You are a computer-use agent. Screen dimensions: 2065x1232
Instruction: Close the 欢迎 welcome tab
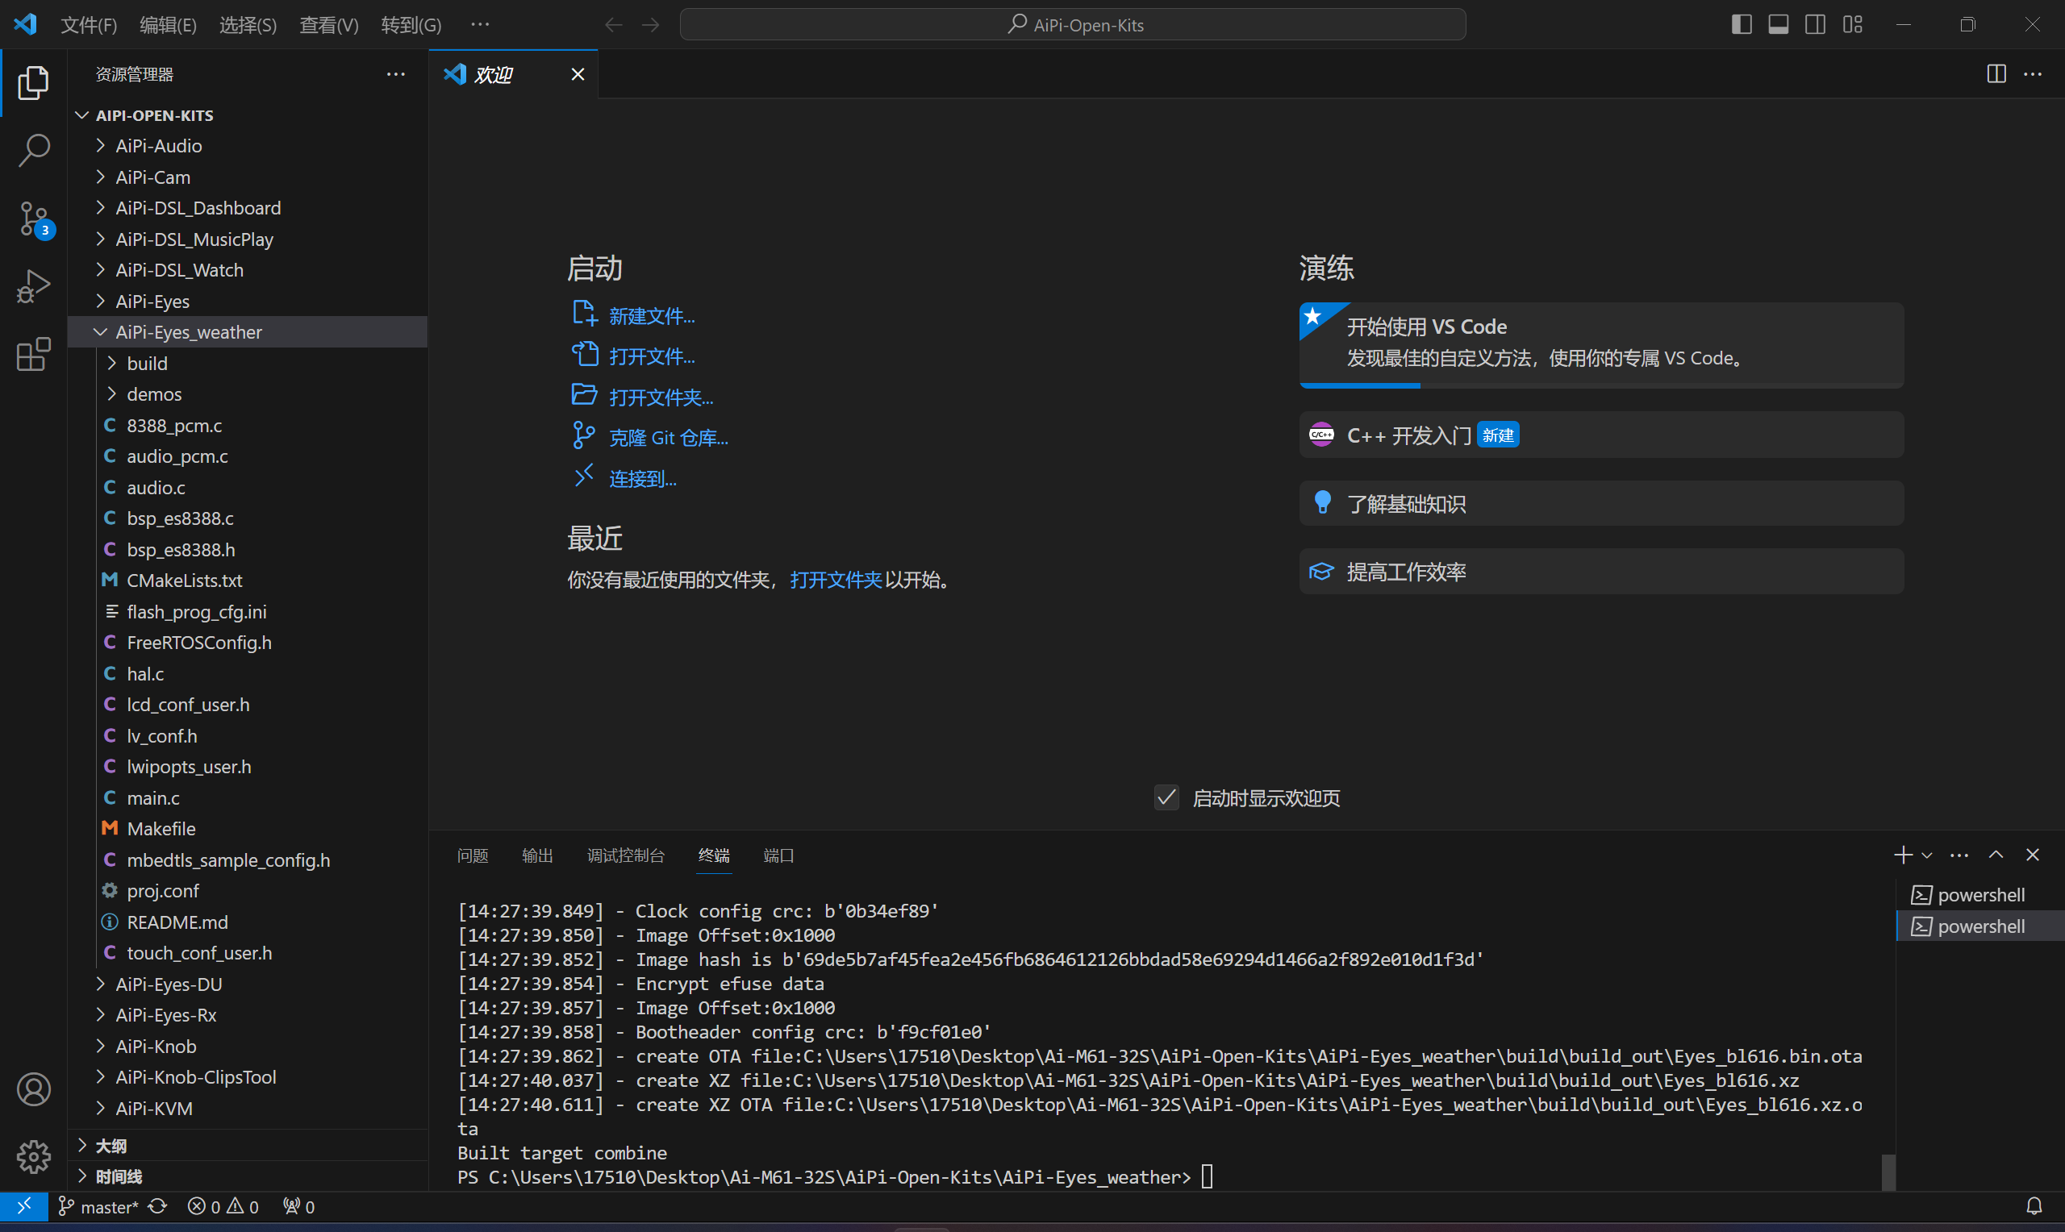click(578, 74)
